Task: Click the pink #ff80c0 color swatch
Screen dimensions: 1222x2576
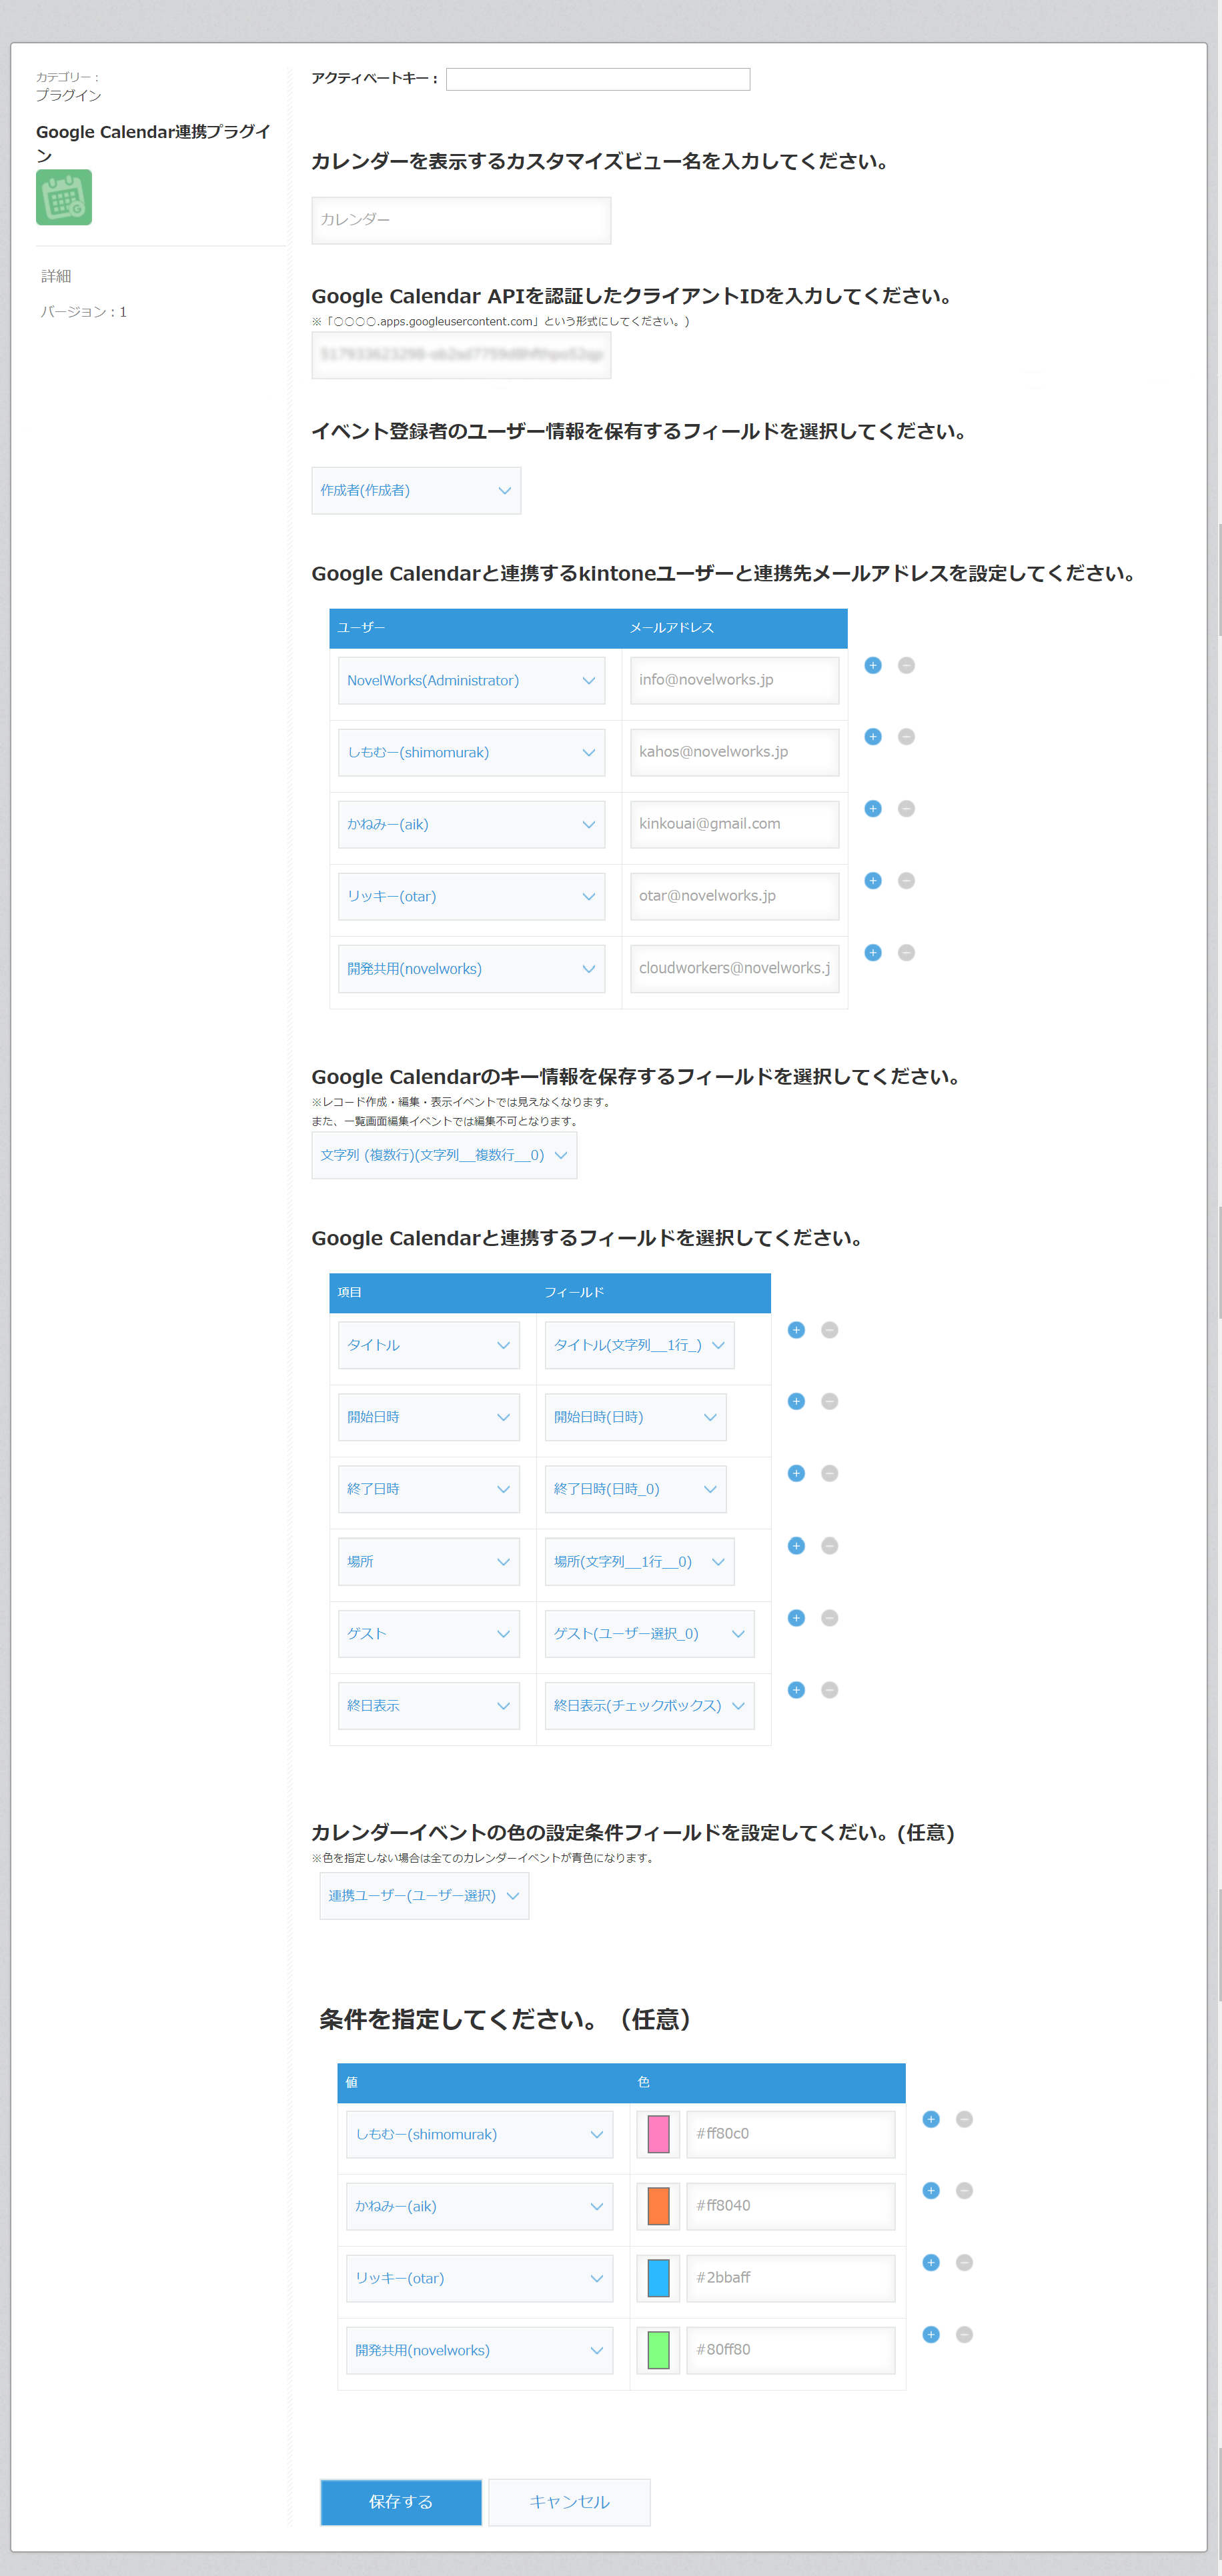Action: tap(658, 2134)
